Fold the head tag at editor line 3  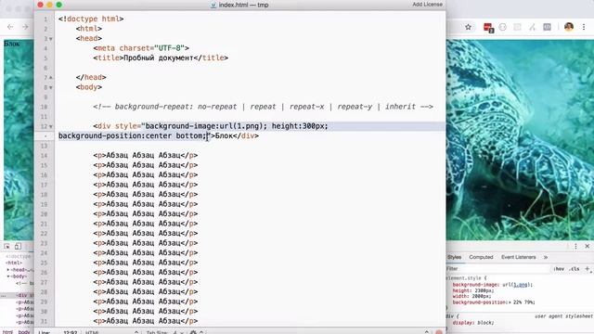pos(51,39)
